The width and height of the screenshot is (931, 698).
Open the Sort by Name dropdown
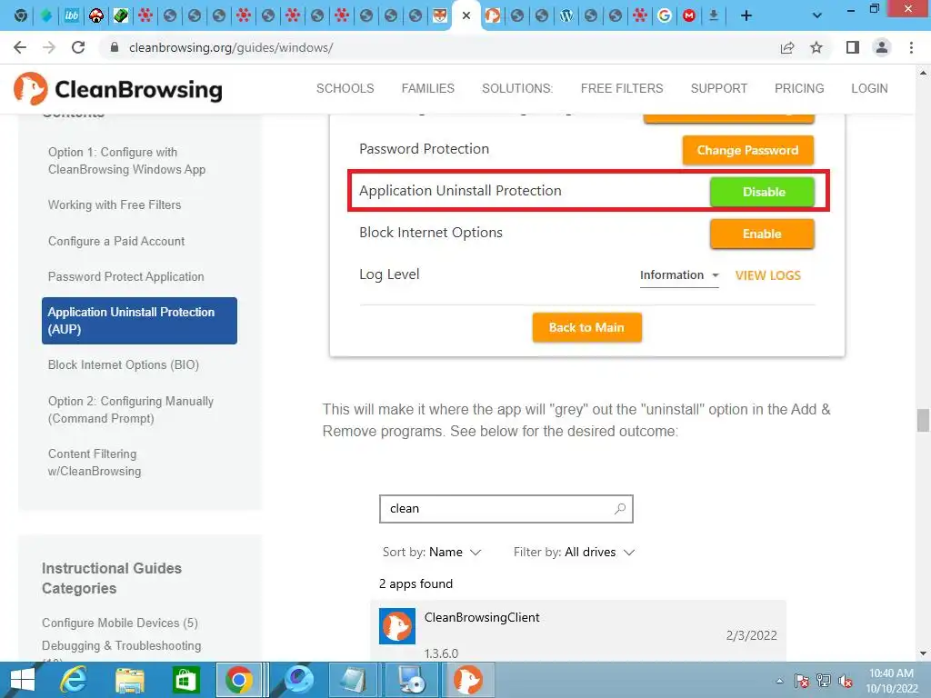(432, 552)
